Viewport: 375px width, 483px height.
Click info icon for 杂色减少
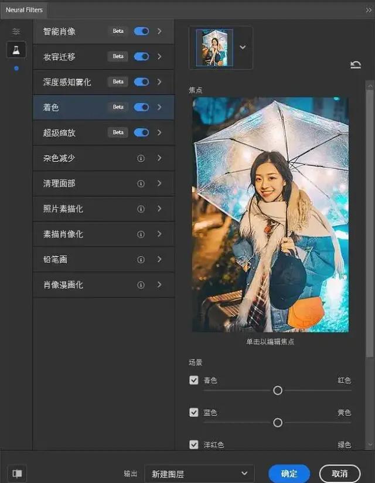(x=141, y=158)
